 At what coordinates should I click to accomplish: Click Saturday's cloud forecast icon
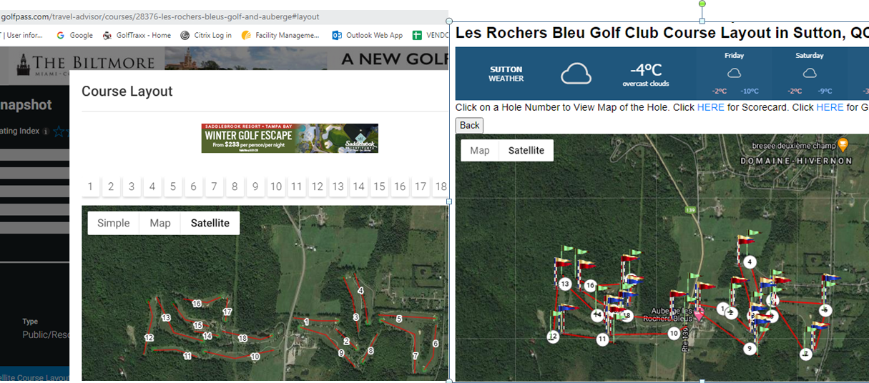click(x=809, y=73)
